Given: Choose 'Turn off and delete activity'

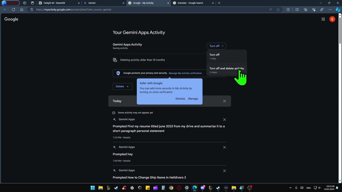Looking at the screenshot, I should pyautogui.click(x=227, y=70).
